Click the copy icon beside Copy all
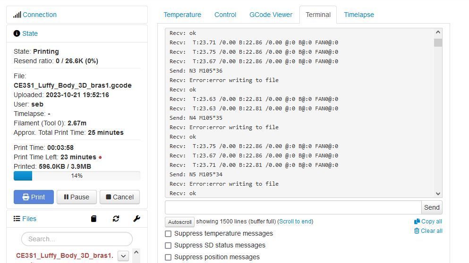Screen dimensions: 469x263 click(417, 221)
